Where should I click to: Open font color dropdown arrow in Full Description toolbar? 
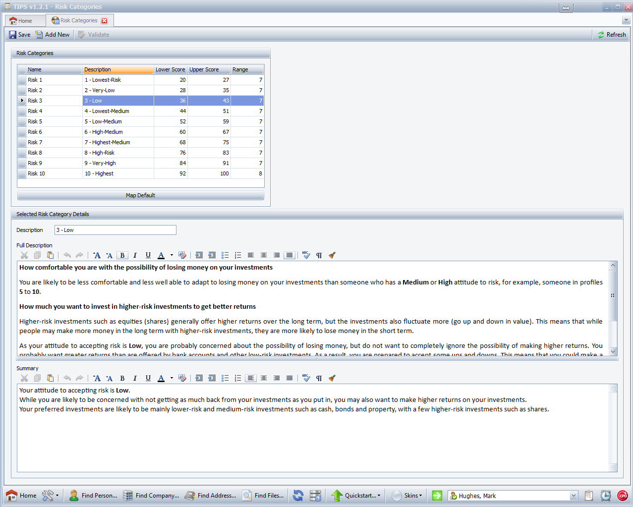coord(172,255)
